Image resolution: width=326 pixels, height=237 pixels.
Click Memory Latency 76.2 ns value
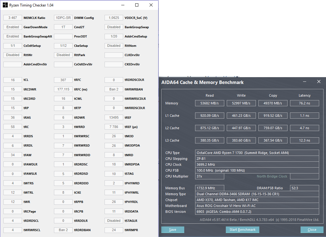pyautogui.click(x=304, y=103)
